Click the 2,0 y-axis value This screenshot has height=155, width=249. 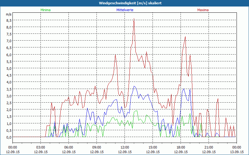click(9, 110)
